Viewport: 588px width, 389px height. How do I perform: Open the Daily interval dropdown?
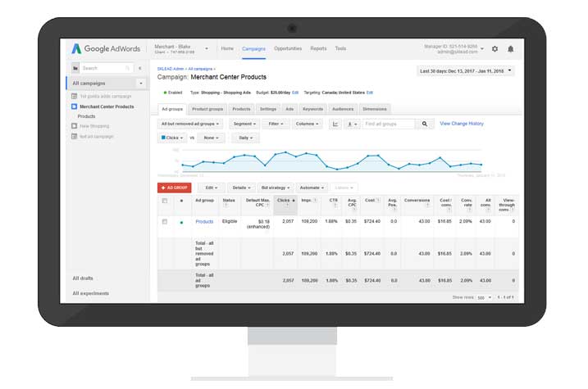pyautogui.click(x=246, y=138)
